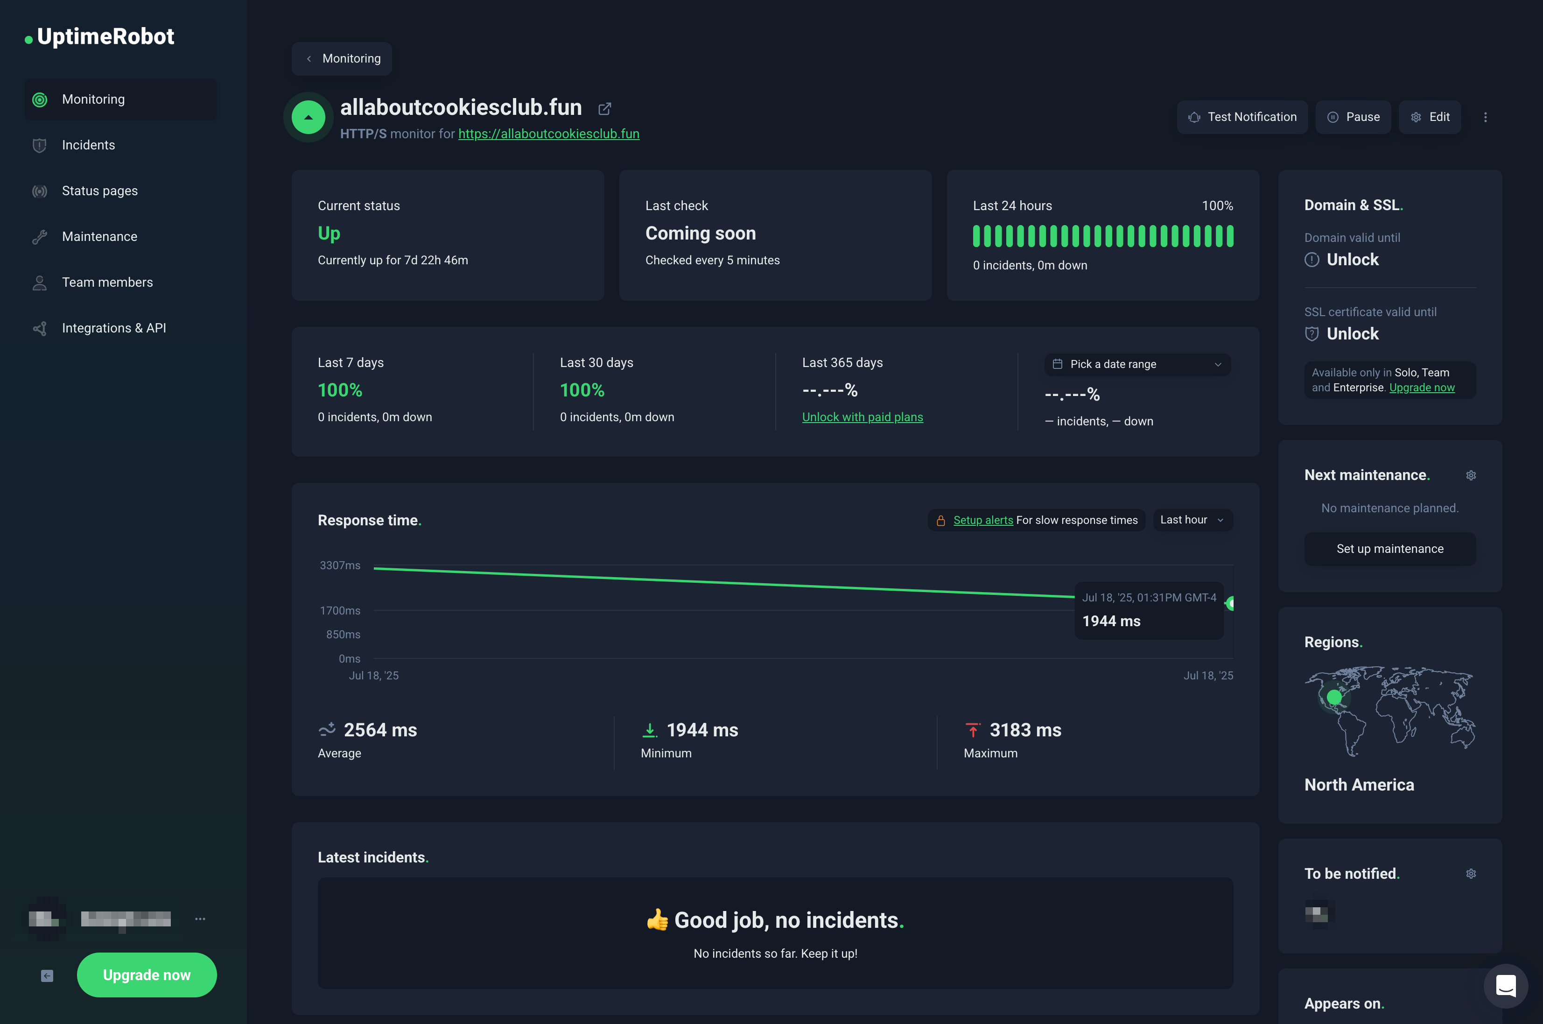The image size is (1543, 1024).
Task: Click the 'Currently up for 7d 22h 46m' text
Action: coord(392,260)
